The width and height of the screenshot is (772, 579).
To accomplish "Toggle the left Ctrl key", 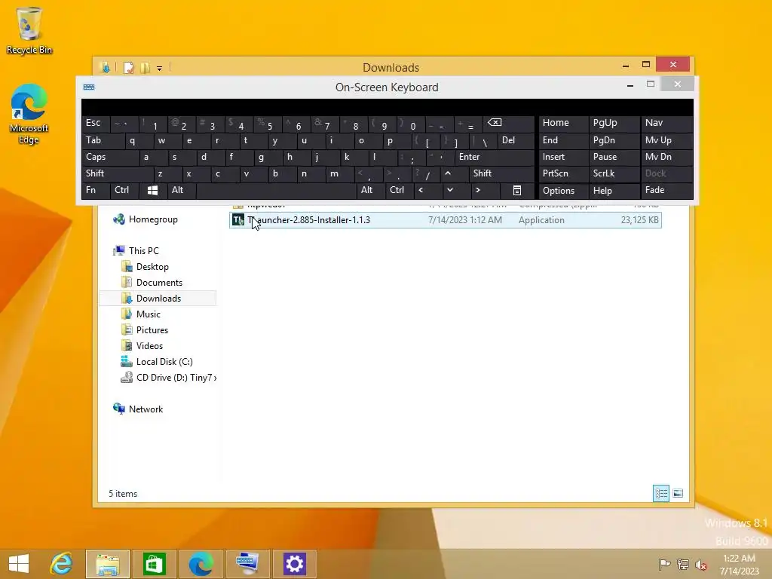I will pos(124,190).
